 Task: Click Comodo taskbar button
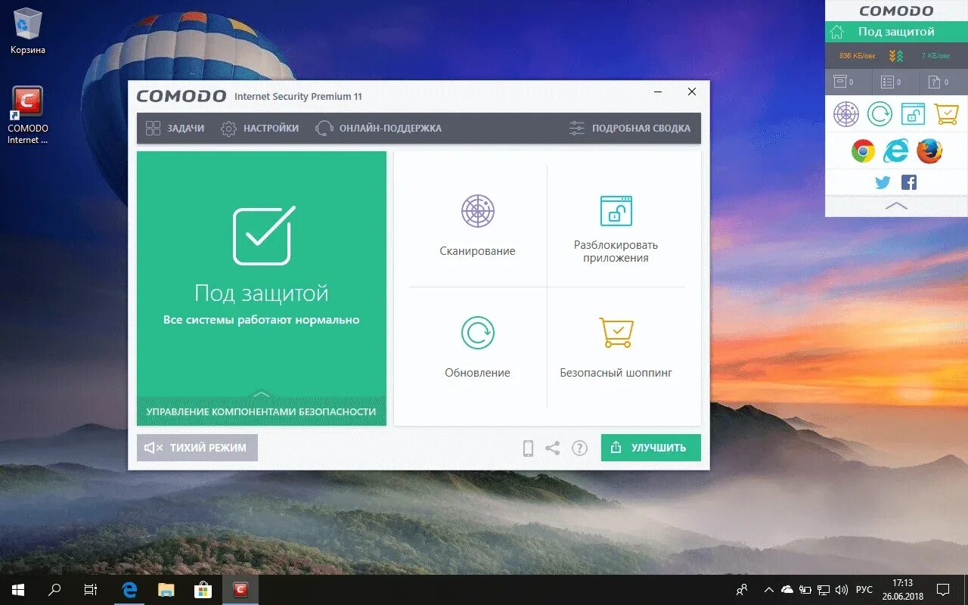click(240, 590)
